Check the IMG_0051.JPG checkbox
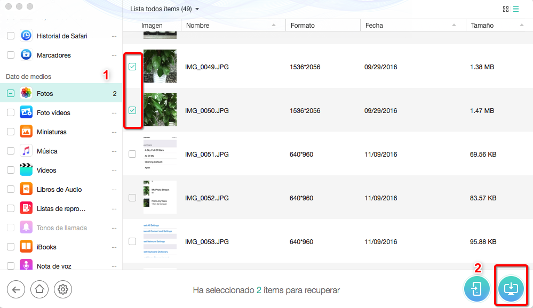This screenshot has height=308, width=533. [132, 154]
